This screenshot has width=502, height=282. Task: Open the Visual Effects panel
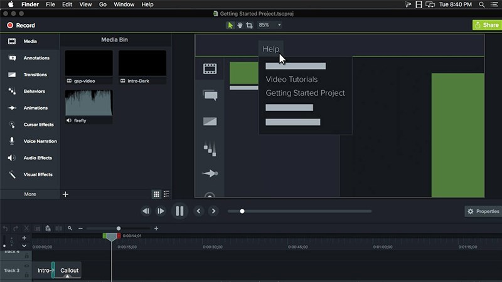point(29,174)
